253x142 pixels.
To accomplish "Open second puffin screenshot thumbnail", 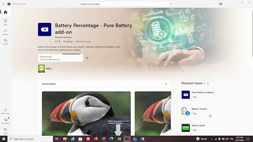I will coord(153,114).
